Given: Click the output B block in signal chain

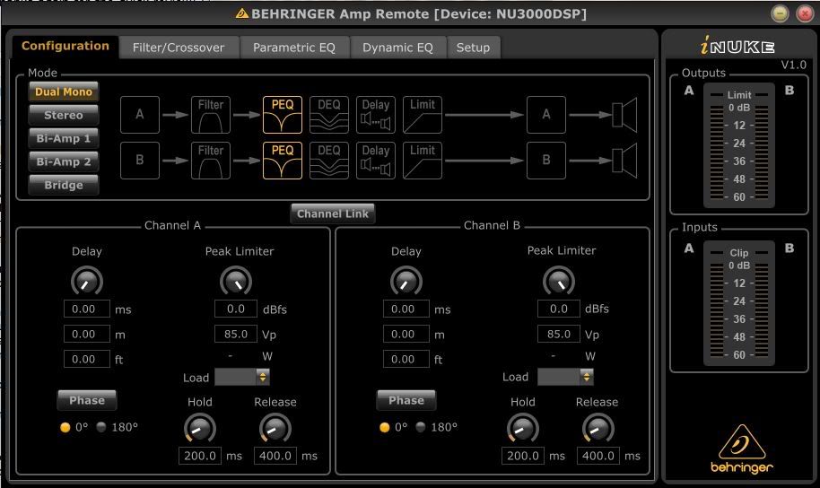Looking at the screenshot, I should (546, 161).
